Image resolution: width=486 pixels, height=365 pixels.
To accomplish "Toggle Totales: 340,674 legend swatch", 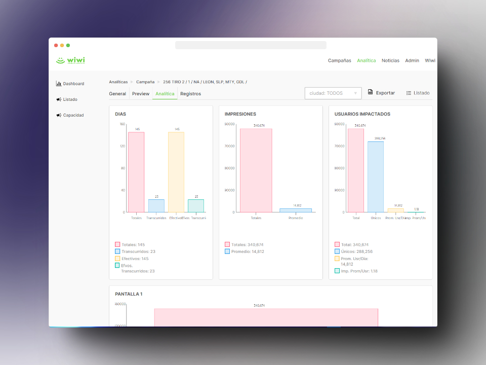I will [227, 244].
